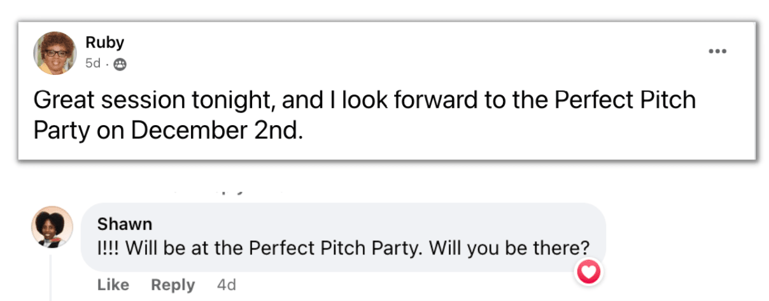Image resolution: width=769 pixels, height=301 pixels.
Task: Click the group audience icon beside 5d
Action: tap(120, 64)
